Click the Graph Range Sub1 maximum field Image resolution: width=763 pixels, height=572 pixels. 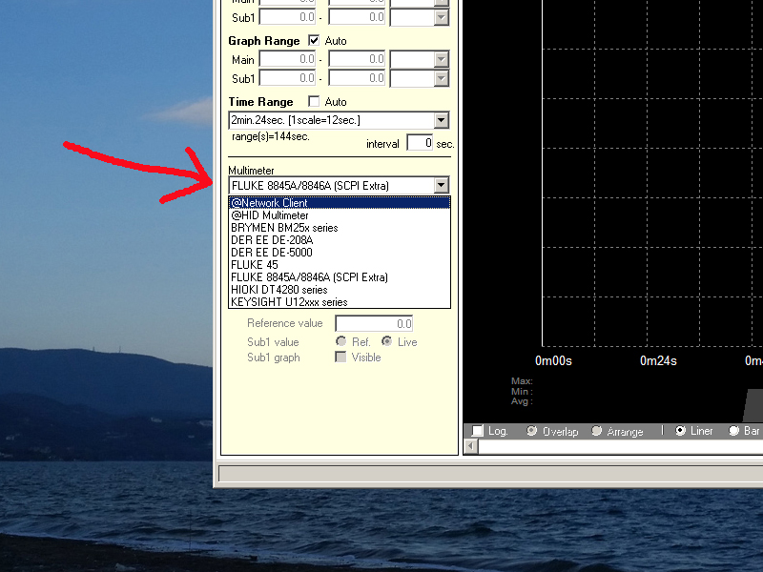(x=357, y=78)
